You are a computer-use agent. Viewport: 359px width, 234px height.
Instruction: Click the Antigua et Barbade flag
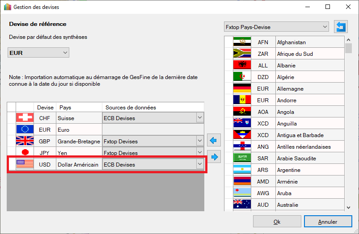(242, 135)
